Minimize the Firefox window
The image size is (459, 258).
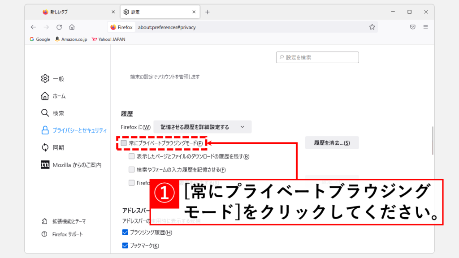(x=393, y=12)
